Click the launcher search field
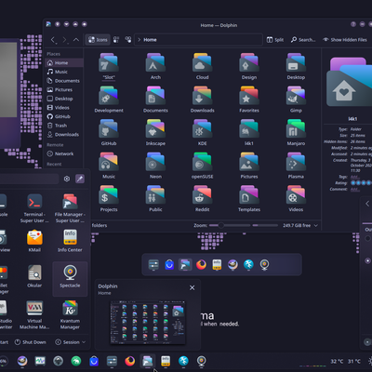Viewport: 372px width, 372px height. [x=30, y=179]
